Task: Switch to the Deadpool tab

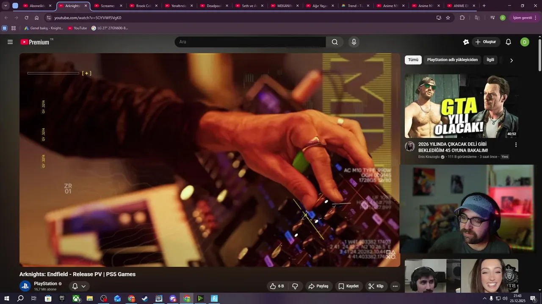Action: pos(214,6)
